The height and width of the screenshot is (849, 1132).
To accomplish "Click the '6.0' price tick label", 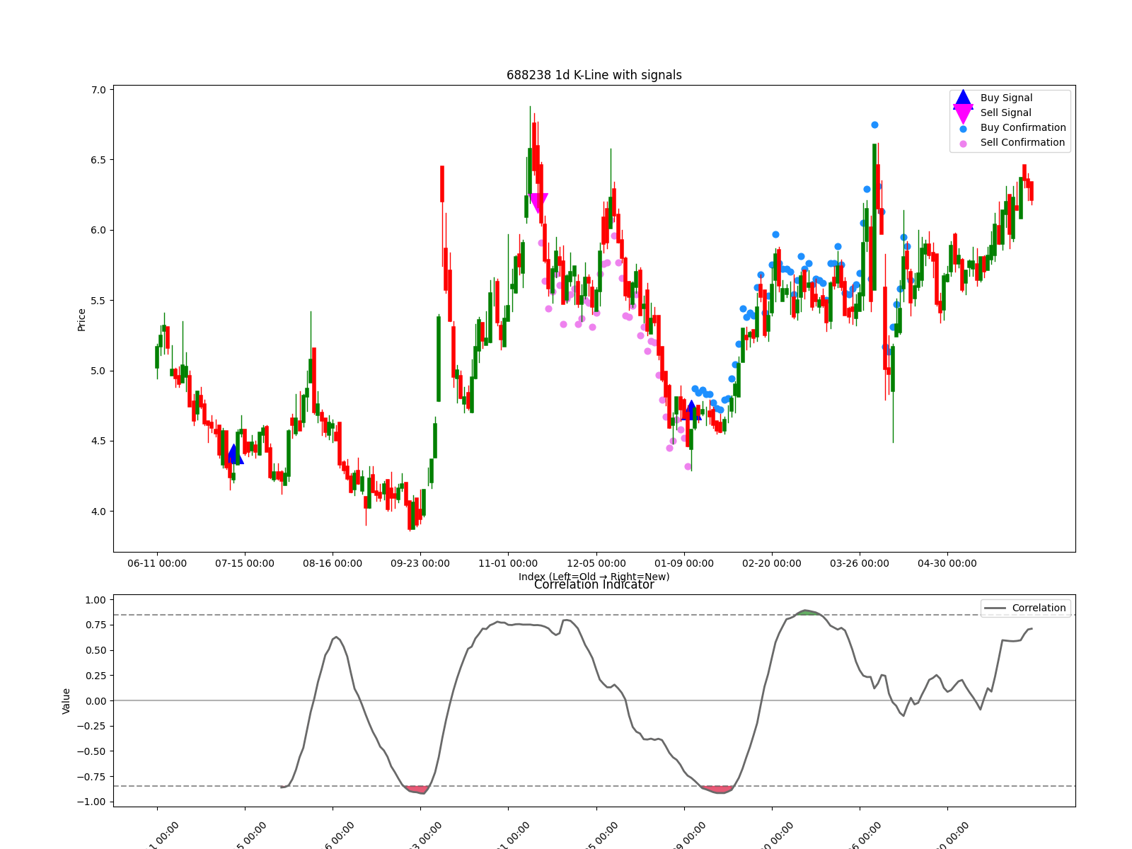I will [x=98, y=231].
